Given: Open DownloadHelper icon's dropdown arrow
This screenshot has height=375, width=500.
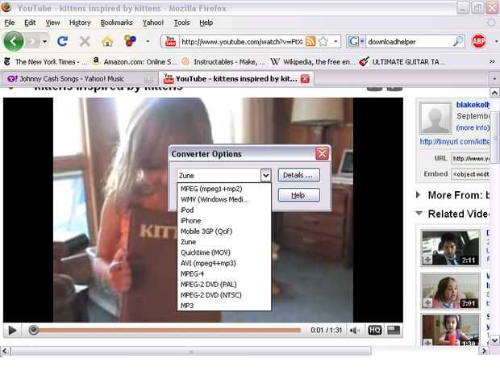Looking at the screenshot, I should [148, 41].
